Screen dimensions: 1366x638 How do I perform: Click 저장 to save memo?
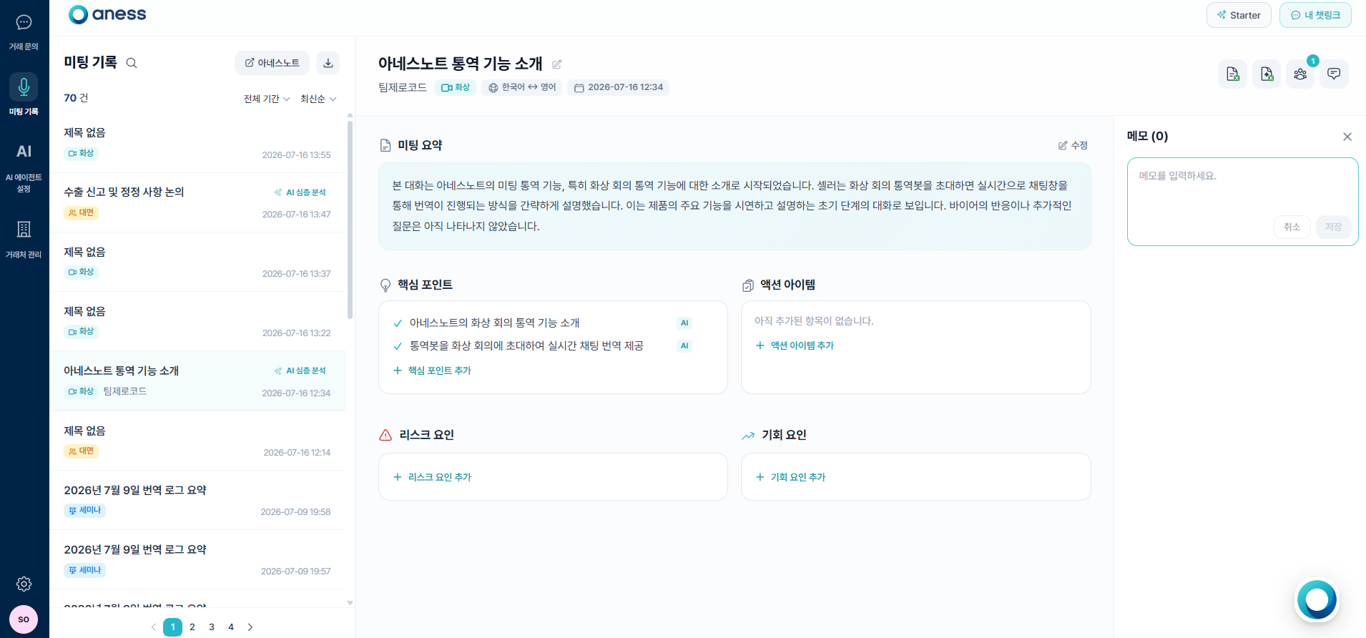[1333, 227]
